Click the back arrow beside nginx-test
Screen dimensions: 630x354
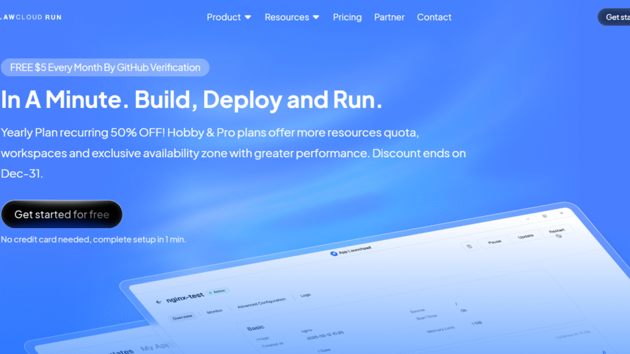pos(158,302)
